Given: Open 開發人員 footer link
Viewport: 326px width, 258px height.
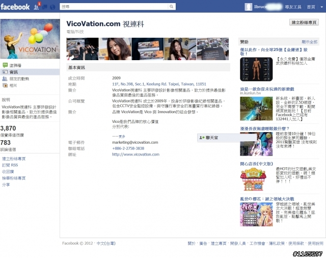Looking at the screenshot, I should click(x=238, y=243).
